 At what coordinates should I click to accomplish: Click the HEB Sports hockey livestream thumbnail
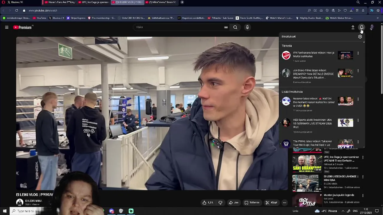click(x=345, y=122)
